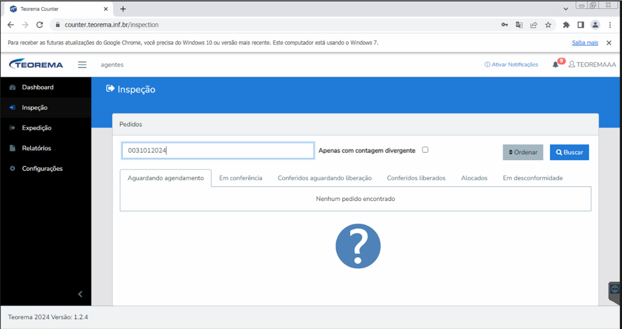Open the TEOREMAAA user menu
622x329 pixels.
592,65
